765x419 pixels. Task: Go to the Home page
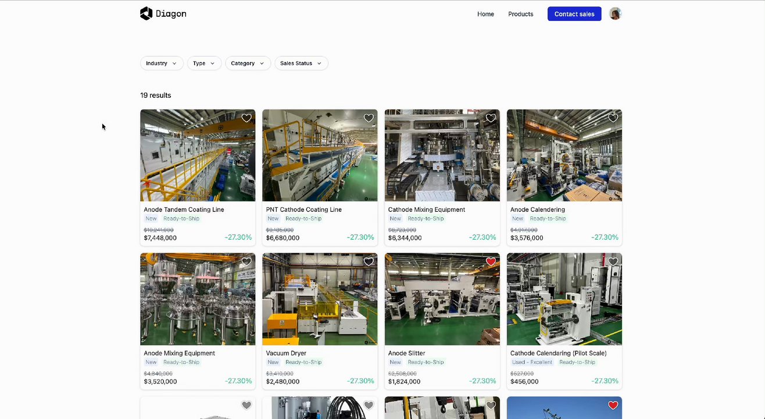click(485, 14)
